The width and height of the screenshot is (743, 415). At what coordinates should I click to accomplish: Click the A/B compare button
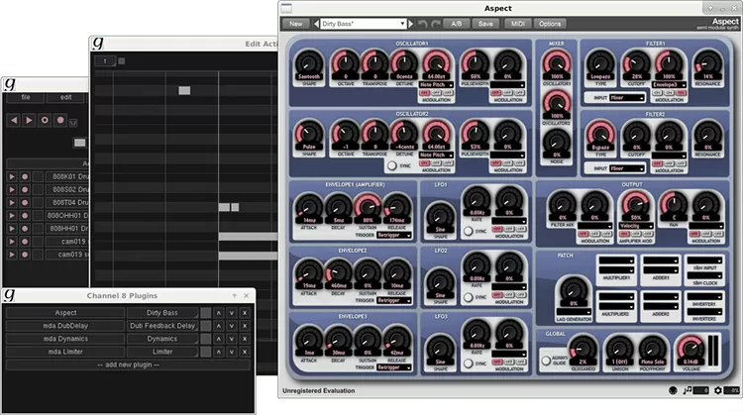[x=457, y=24]
